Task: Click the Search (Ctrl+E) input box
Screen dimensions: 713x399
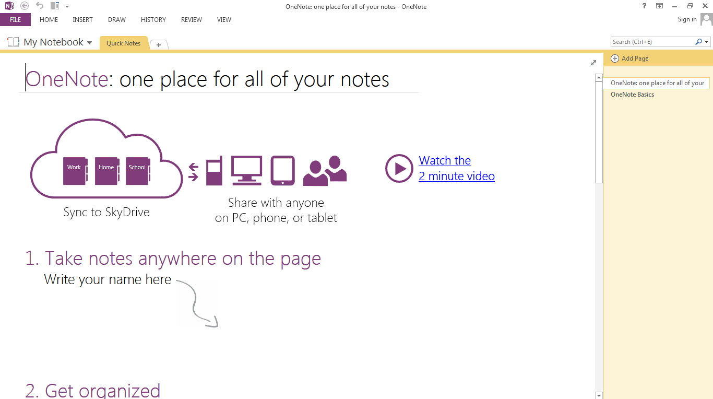Action: pyautogui.click(x=652, y=42)
